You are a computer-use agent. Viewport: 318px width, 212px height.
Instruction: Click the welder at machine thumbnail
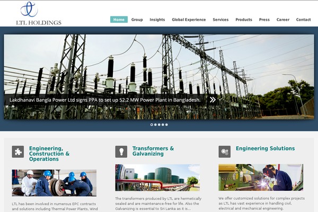[x=261, y=178]
